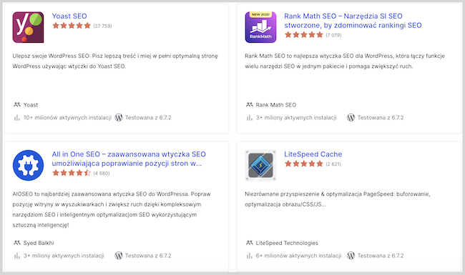The image size is (465, 275).
Task: Click the Syed Balkhi author name
Action: pyautogui.click(x=39, y=243)
